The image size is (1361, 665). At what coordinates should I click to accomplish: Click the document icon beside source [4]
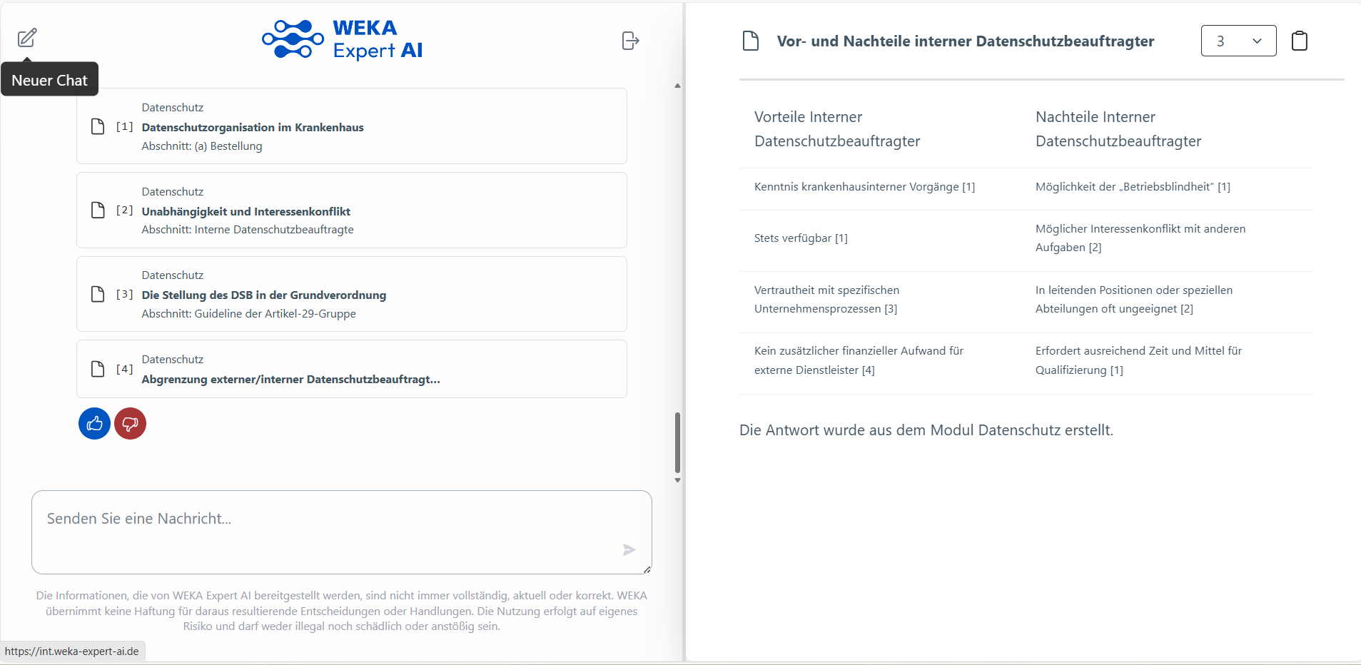click(x=98, y=369)
